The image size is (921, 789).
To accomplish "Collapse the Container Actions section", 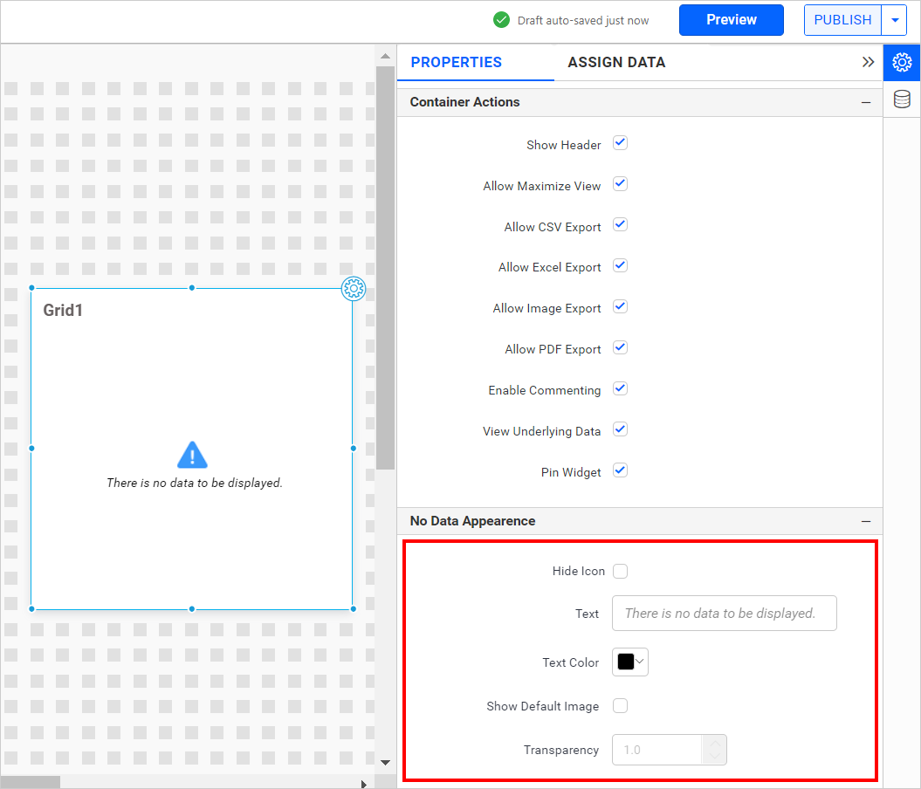I will pyautogui.click(x=865, y=102).
